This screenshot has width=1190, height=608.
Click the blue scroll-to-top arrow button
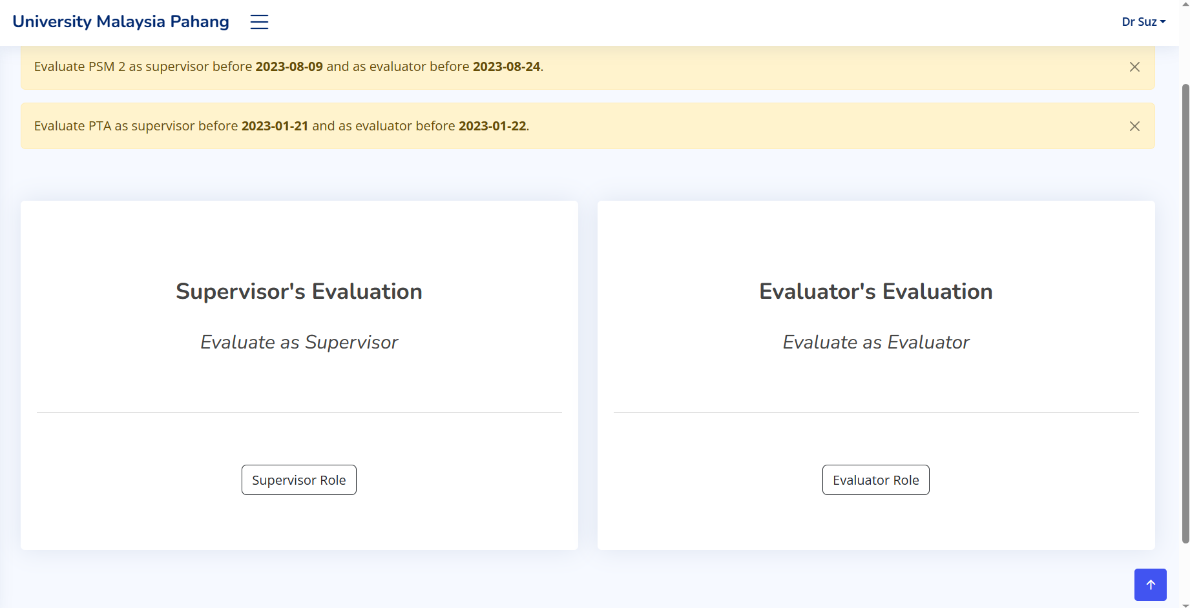pos(1150,585)
